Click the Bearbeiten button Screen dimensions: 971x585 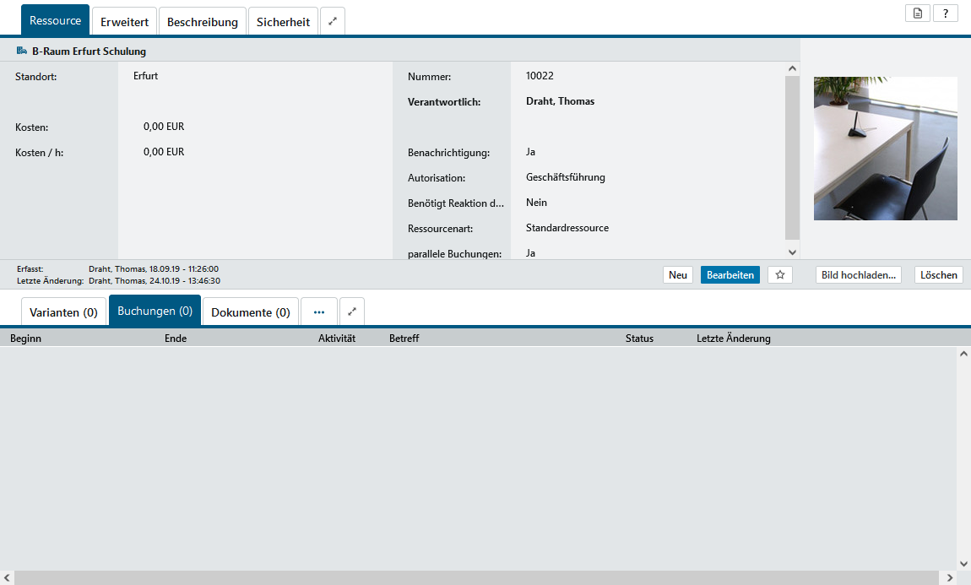[x=730, y=275]
